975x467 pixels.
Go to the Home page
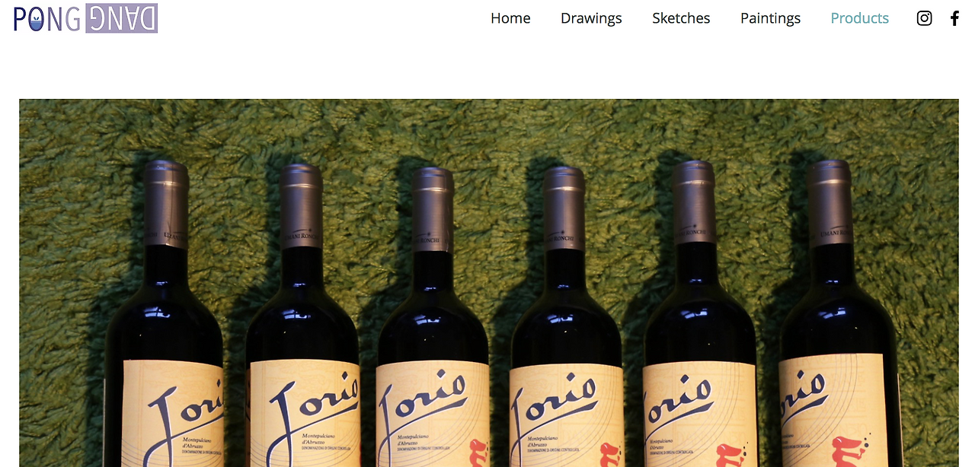pyautogui.click(x=510, y=18)
